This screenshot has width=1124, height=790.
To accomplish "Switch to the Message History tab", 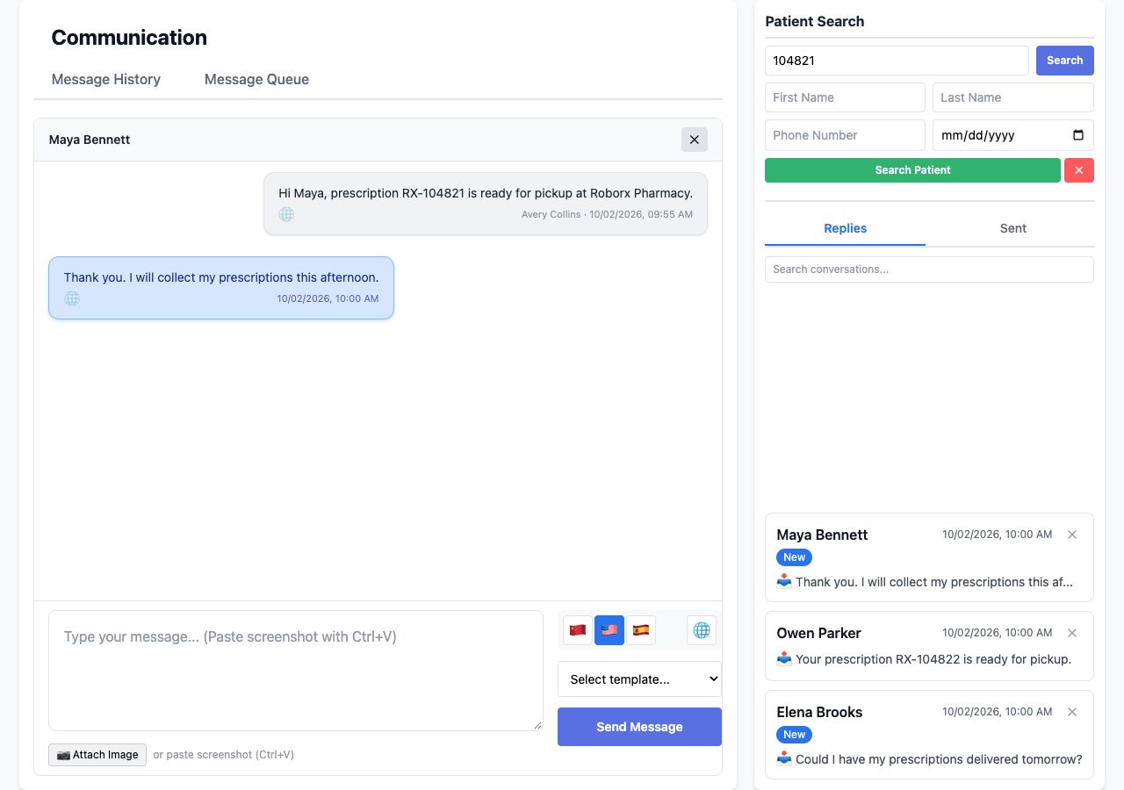I will tap(106, 79).
